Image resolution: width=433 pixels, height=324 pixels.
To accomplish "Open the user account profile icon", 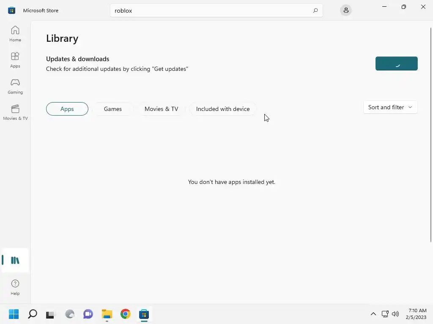I will tap(346, 11).
